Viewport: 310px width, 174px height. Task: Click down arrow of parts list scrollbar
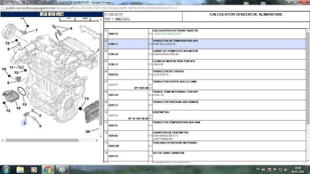(x=308, y=161)
